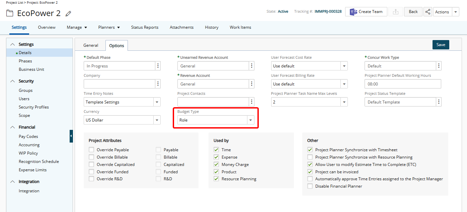Select Phases in sidebar

tap(25, 61)
